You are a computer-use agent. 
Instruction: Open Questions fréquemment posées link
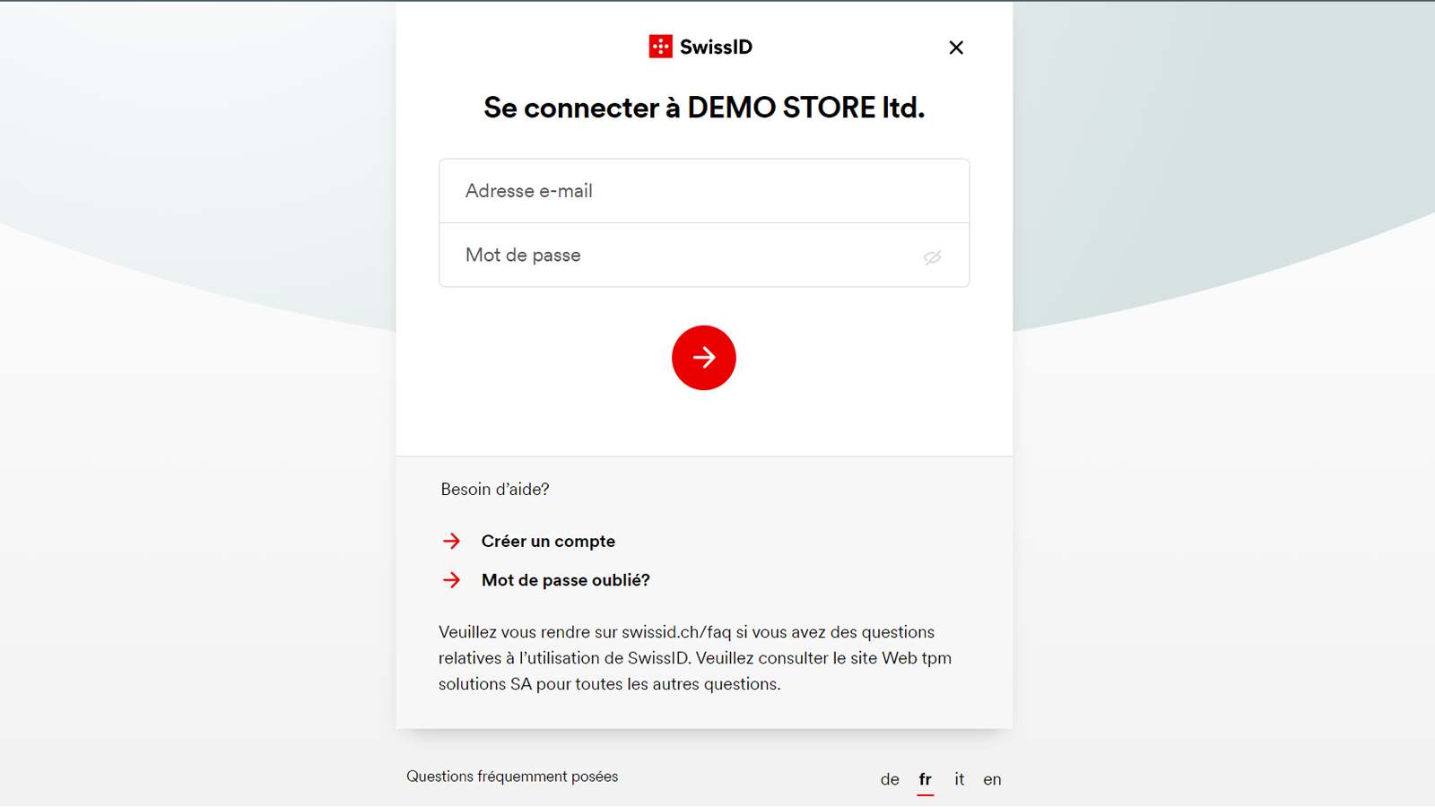pos(512,777)
